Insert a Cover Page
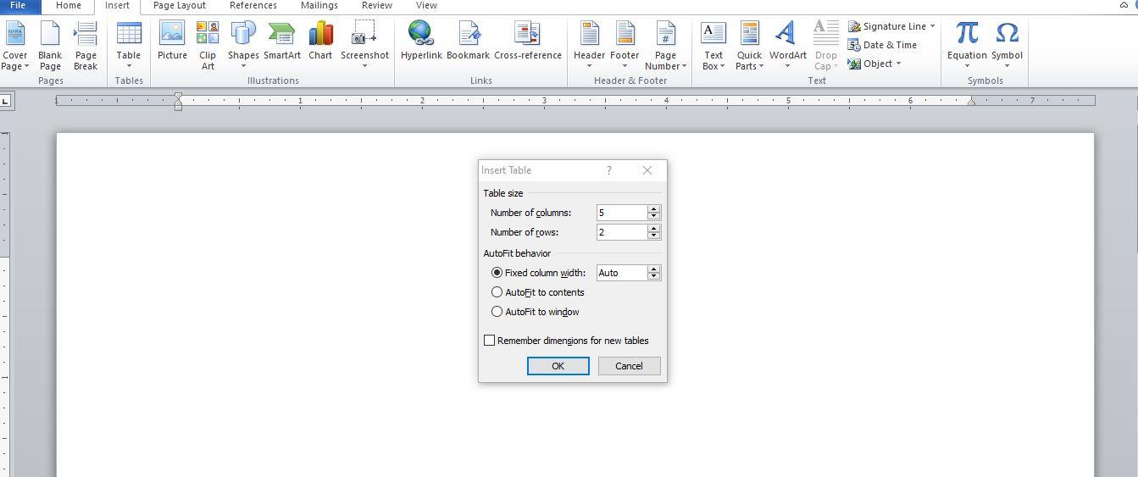Image resolution: width=1138 pixels, height=477 pixels. 15,46
